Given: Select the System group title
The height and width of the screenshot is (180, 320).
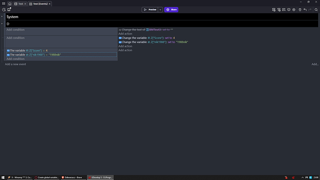Looking at the screenshot, I should click(x=12, y=17).
